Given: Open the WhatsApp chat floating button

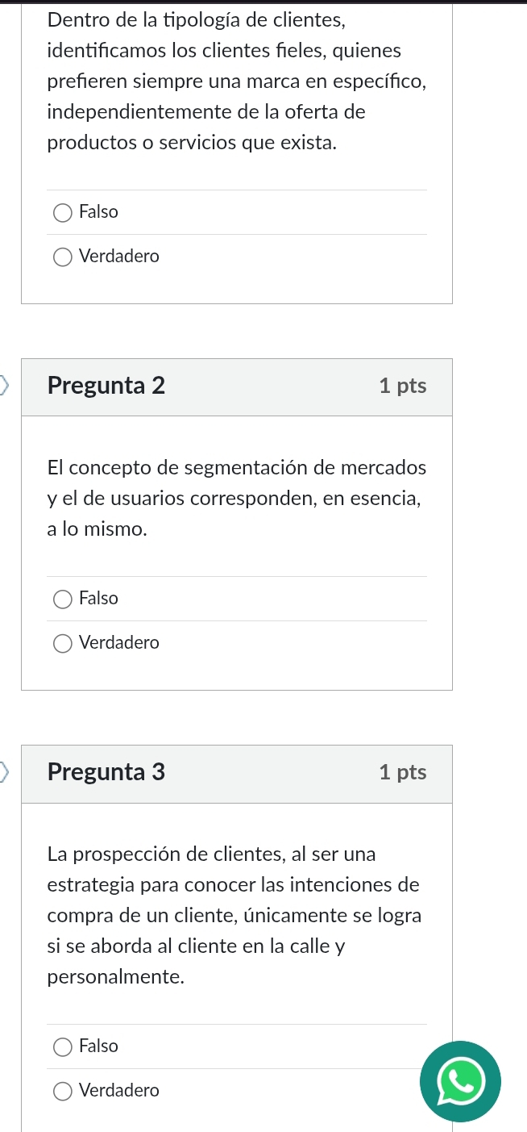Looking at the screenshot, I should click(x=459, y=1081).
